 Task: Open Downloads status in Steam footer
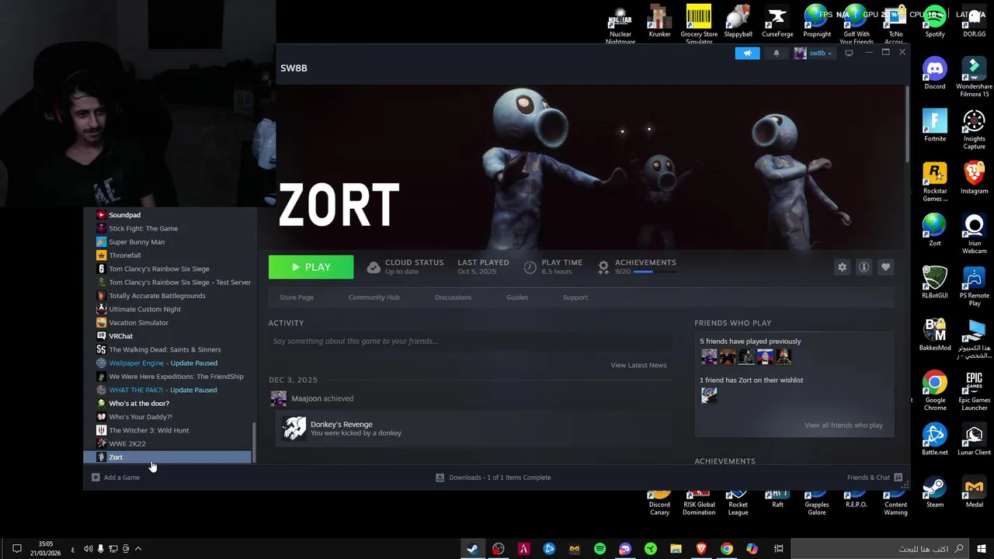(494, 477)
